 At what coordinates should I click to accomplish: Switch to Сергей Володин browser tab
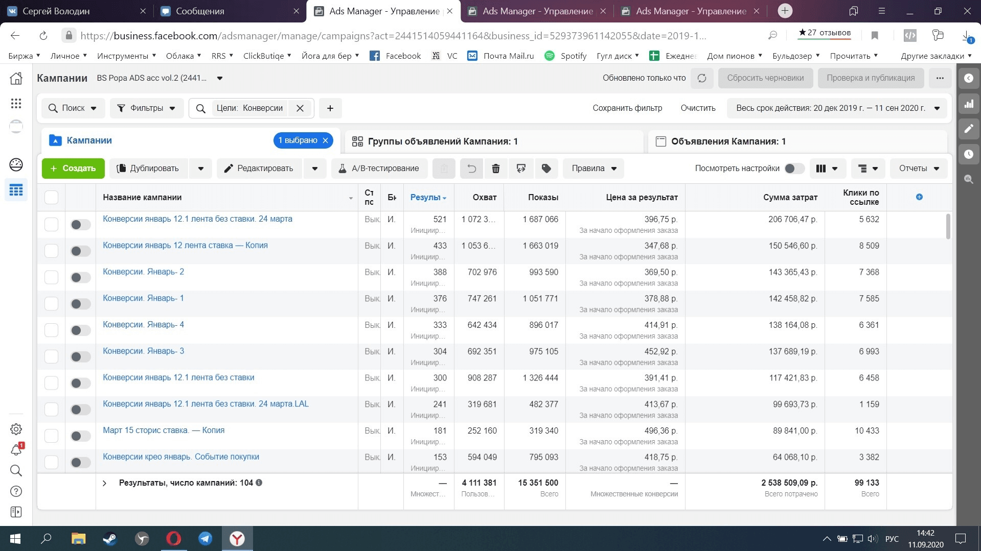[76, 11]
